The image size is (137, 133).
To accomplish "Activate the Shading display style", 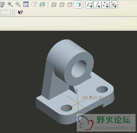I will point(78,5).
